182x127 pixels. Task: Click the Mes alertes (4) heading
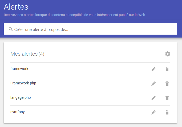click(x=27, y=54)
